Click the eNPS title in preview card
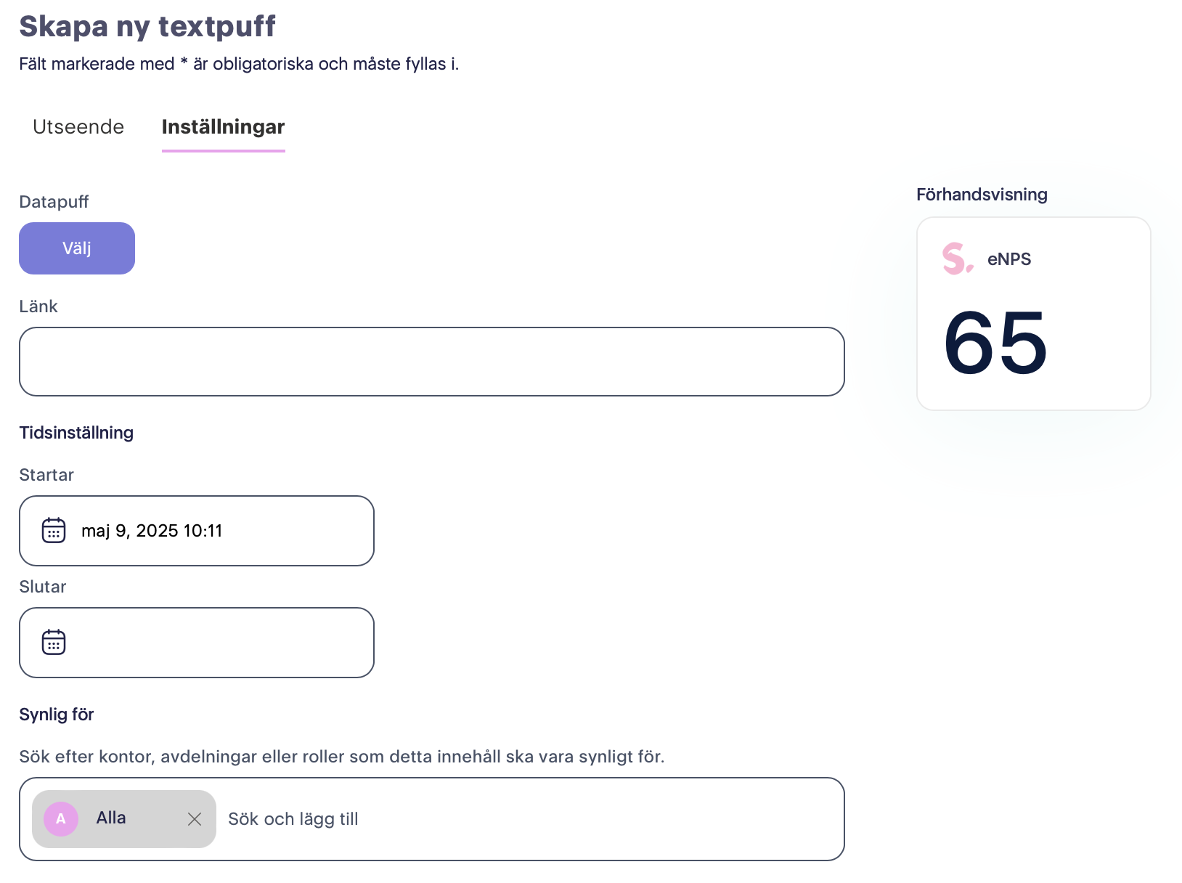 pos(1009,259)
